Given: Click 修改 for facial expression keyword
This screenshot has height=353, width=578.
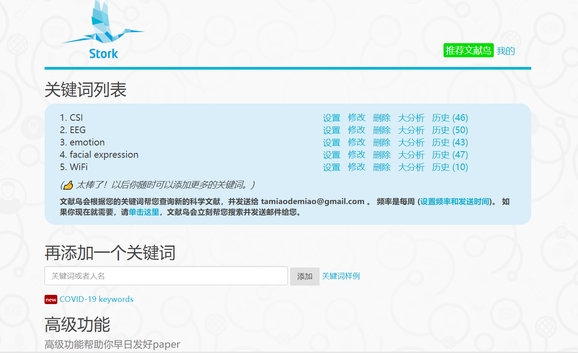Looking at the screenshot, I should pos(357,155).
